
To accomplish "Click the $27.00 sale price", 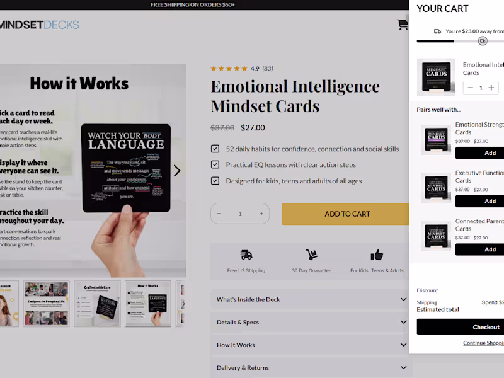I will point(253,128).
